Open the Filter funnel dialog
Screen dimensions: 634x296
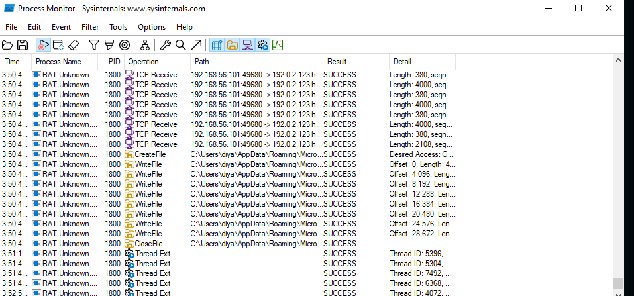click(x=94, y=45)
